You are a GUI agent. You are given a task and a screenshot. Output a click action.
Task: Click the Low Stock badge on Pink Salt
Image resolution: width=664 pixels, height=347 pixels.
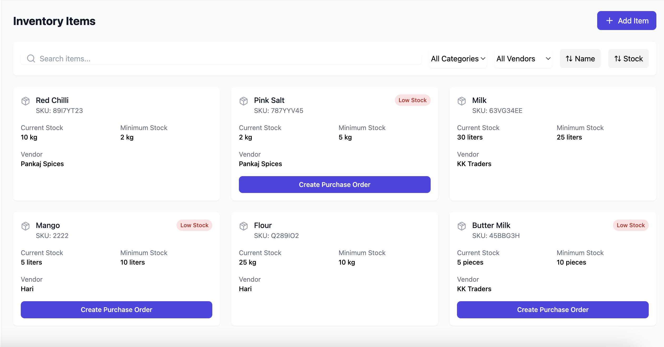point(413,100)
